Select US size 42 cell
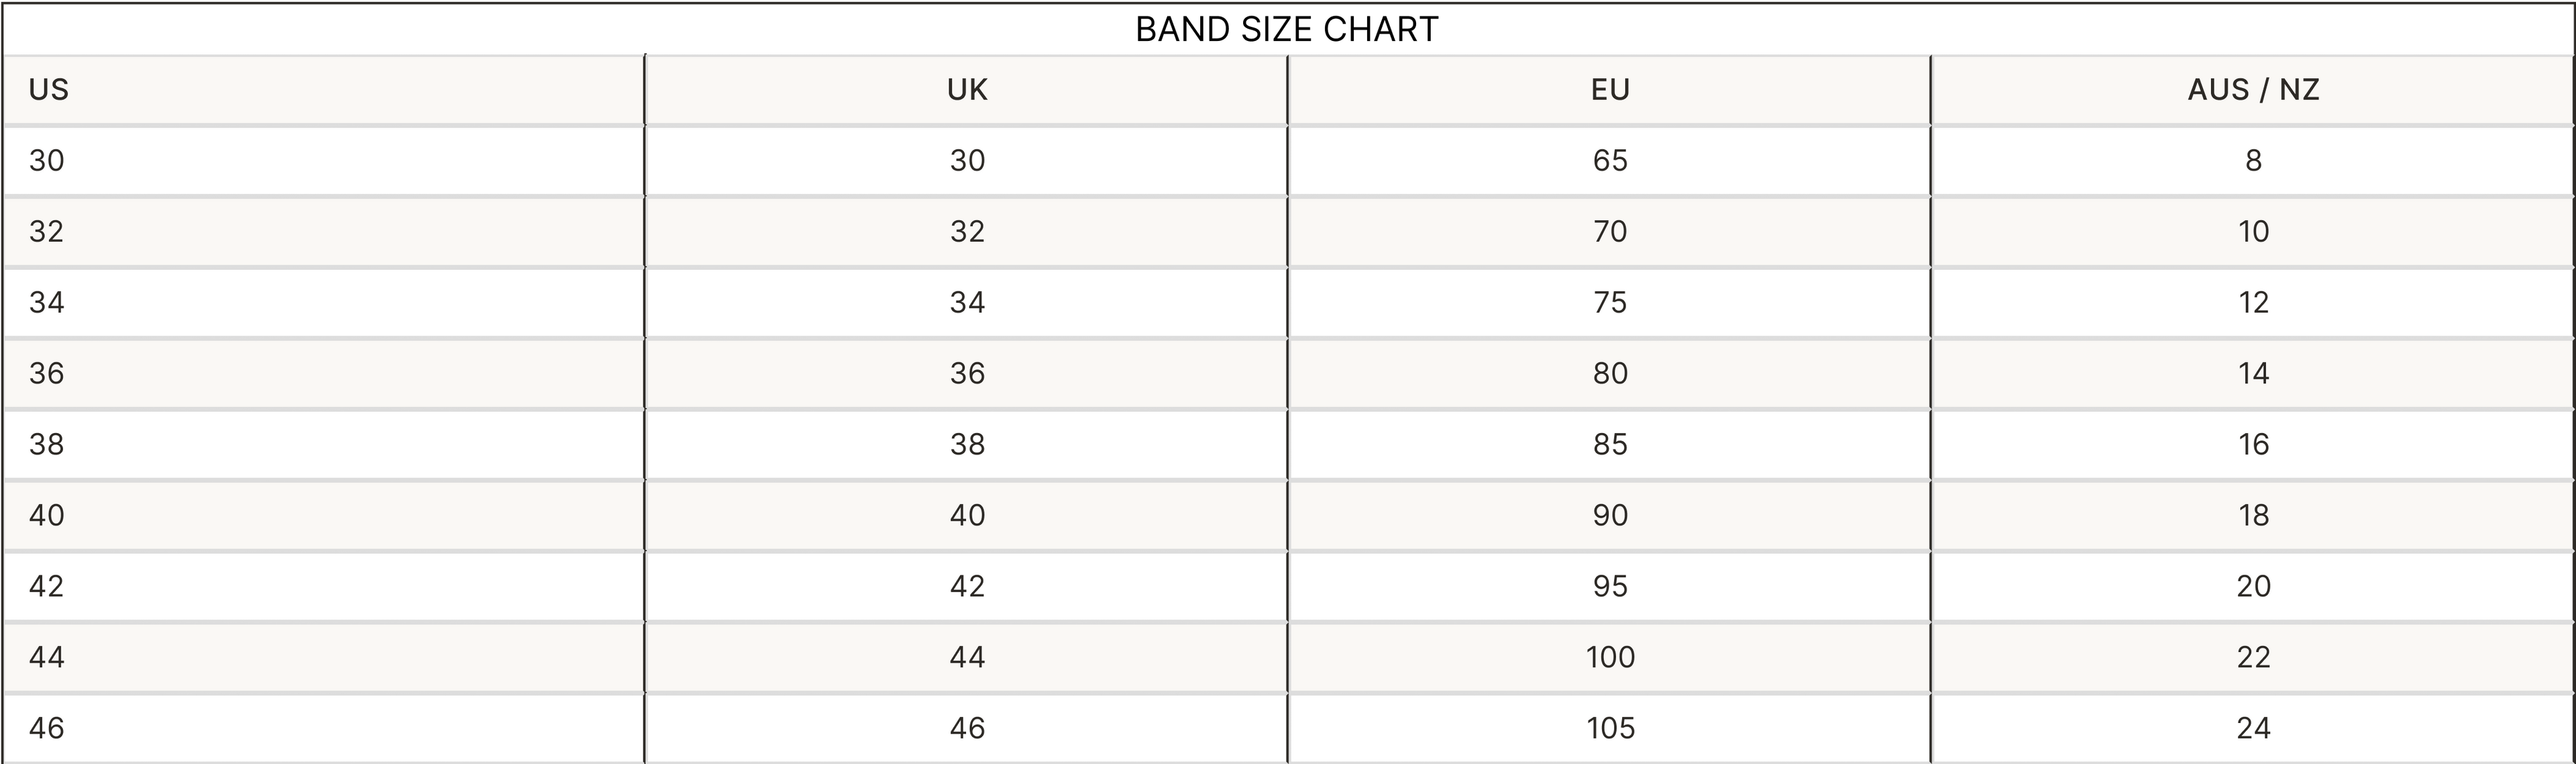 click(47, 586)
